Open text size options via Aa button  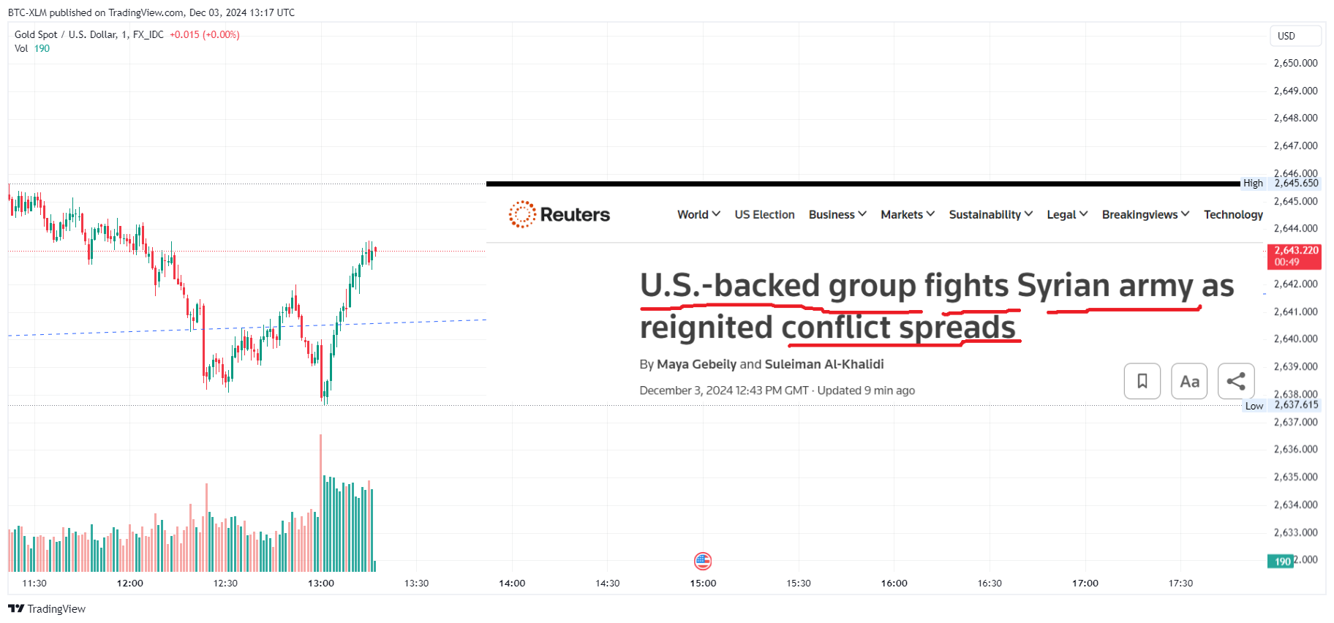1189,381
